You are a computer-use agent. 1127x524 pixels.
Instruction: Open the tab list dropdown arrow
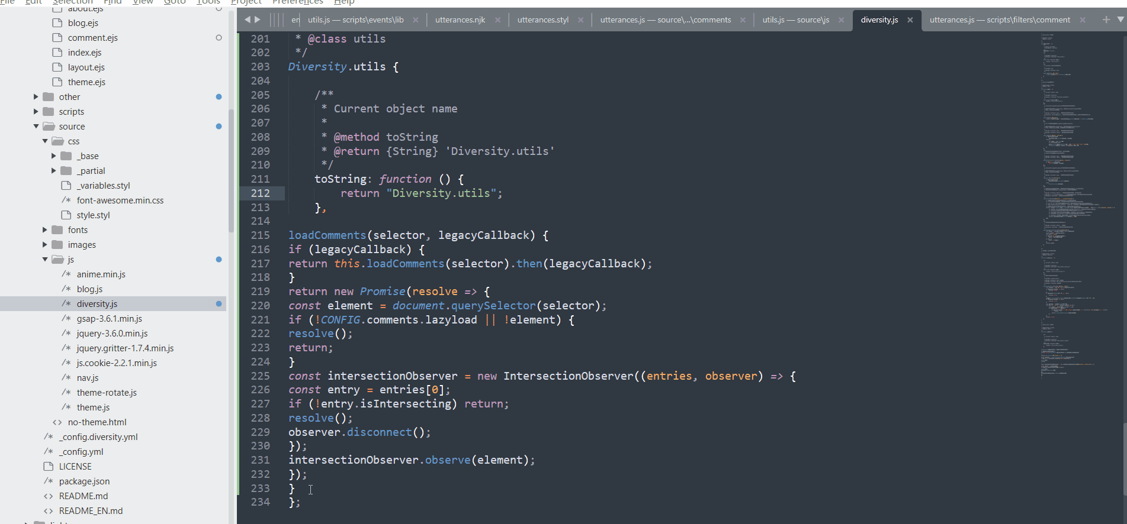tap(1120, 20)
